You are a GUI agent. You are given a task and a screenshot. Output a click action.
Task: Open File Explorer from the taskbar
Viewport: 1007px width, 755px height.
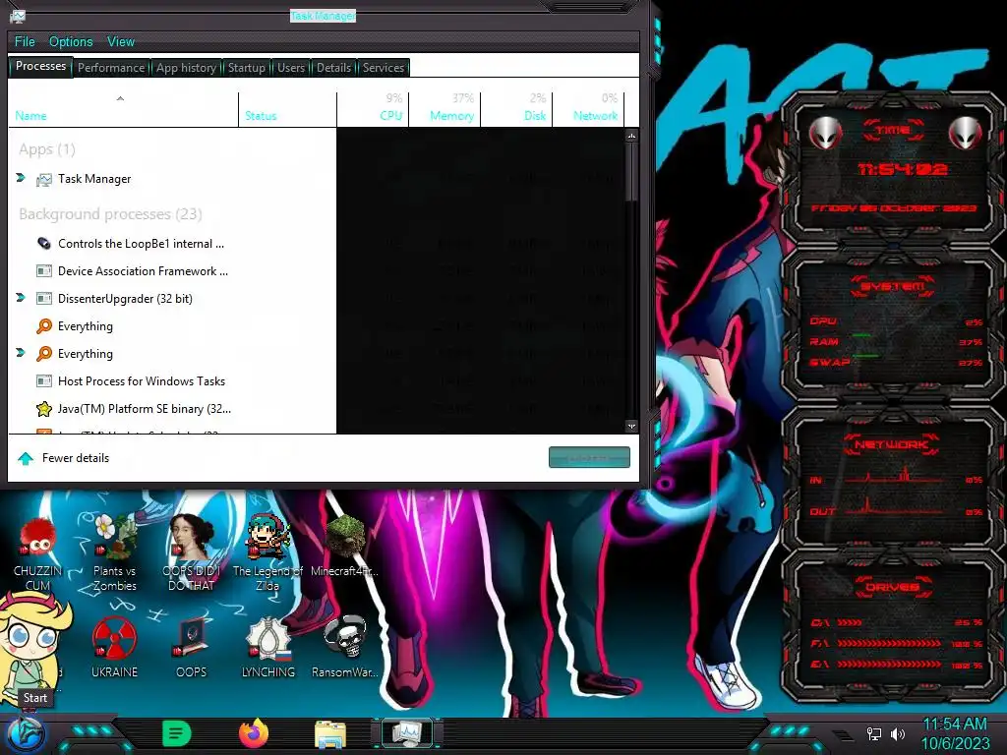330,733
